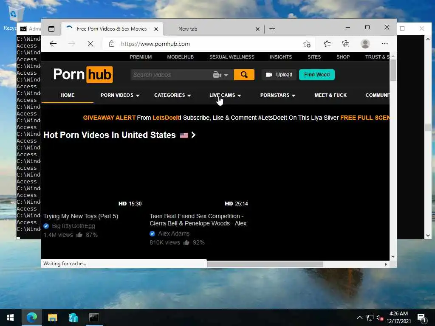This screenshot has height=326, width=435.
Task: Close the New tab tab
Action: pos(257,29)
